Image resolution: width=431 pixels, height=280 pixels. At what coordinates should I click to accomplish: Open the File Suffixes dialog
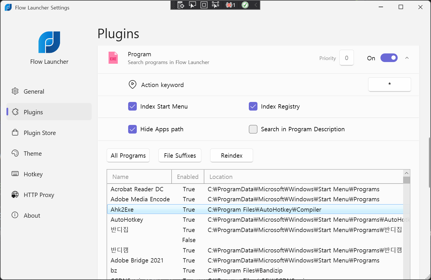(180, 155)
